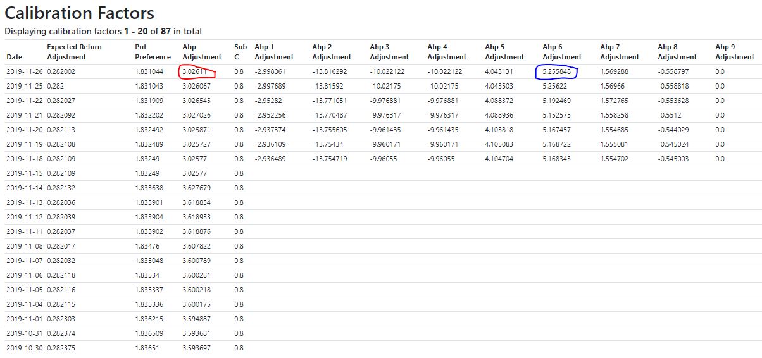This screenshot has width=762, height=358.
Task: Click the expected return value 0.282303
Action: click(61, 319)
